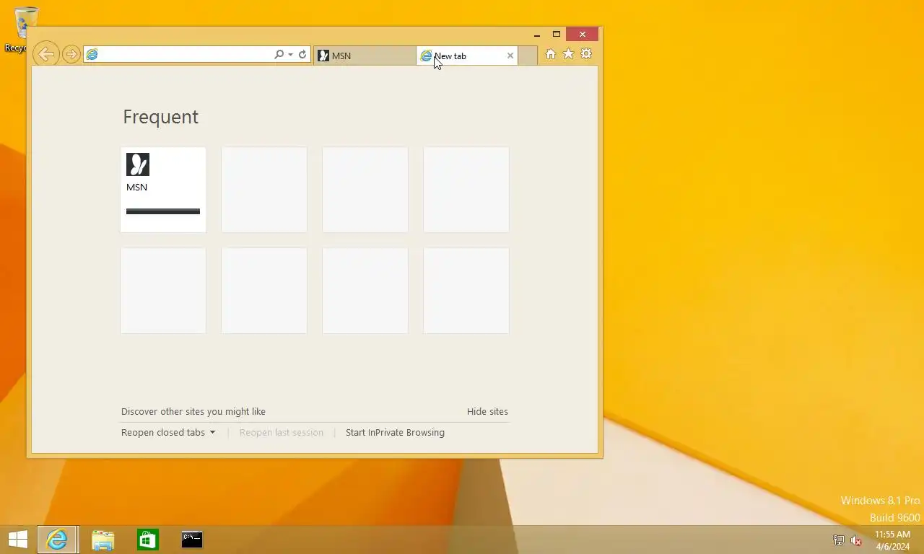Click the Hide sites link

[487, 411]
